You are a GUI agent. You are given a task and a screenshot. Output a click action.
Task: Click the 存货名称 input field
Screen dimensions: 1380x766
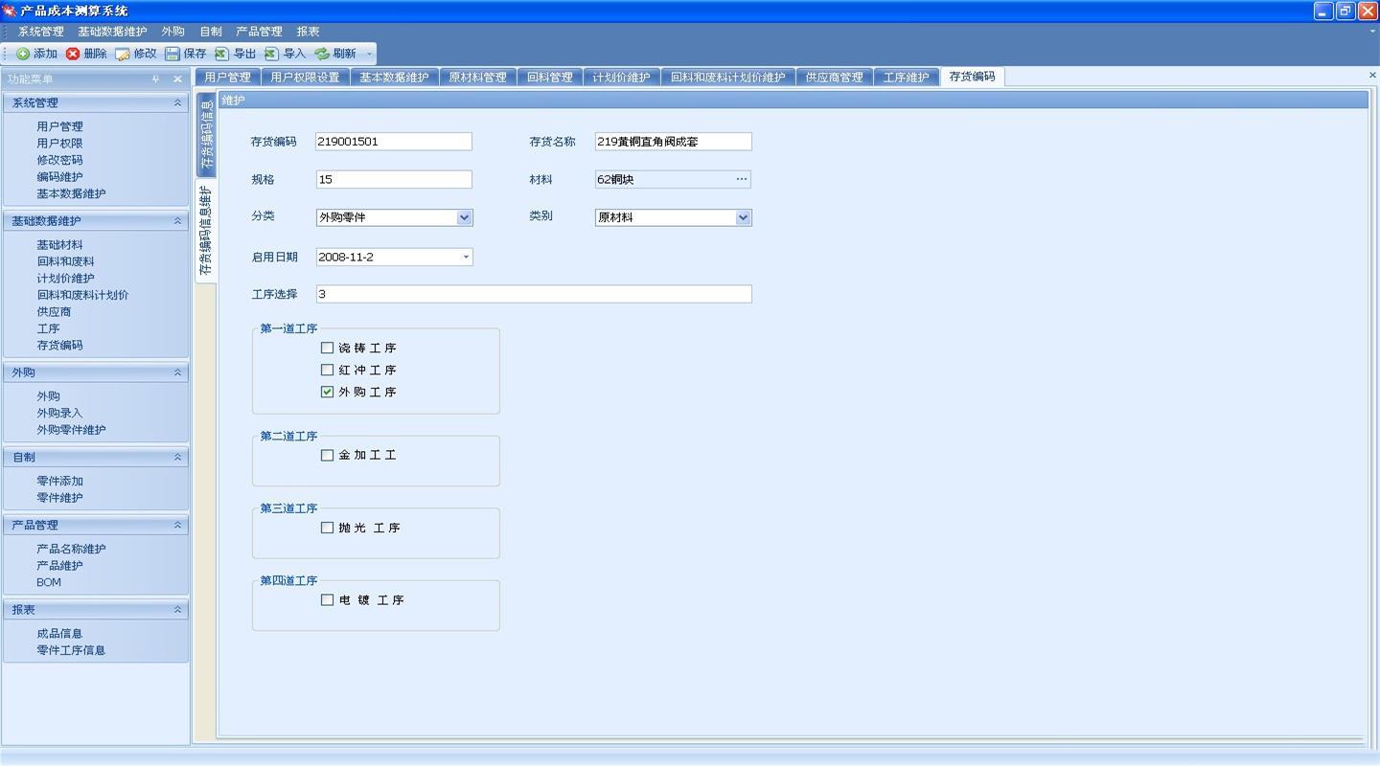673,142
